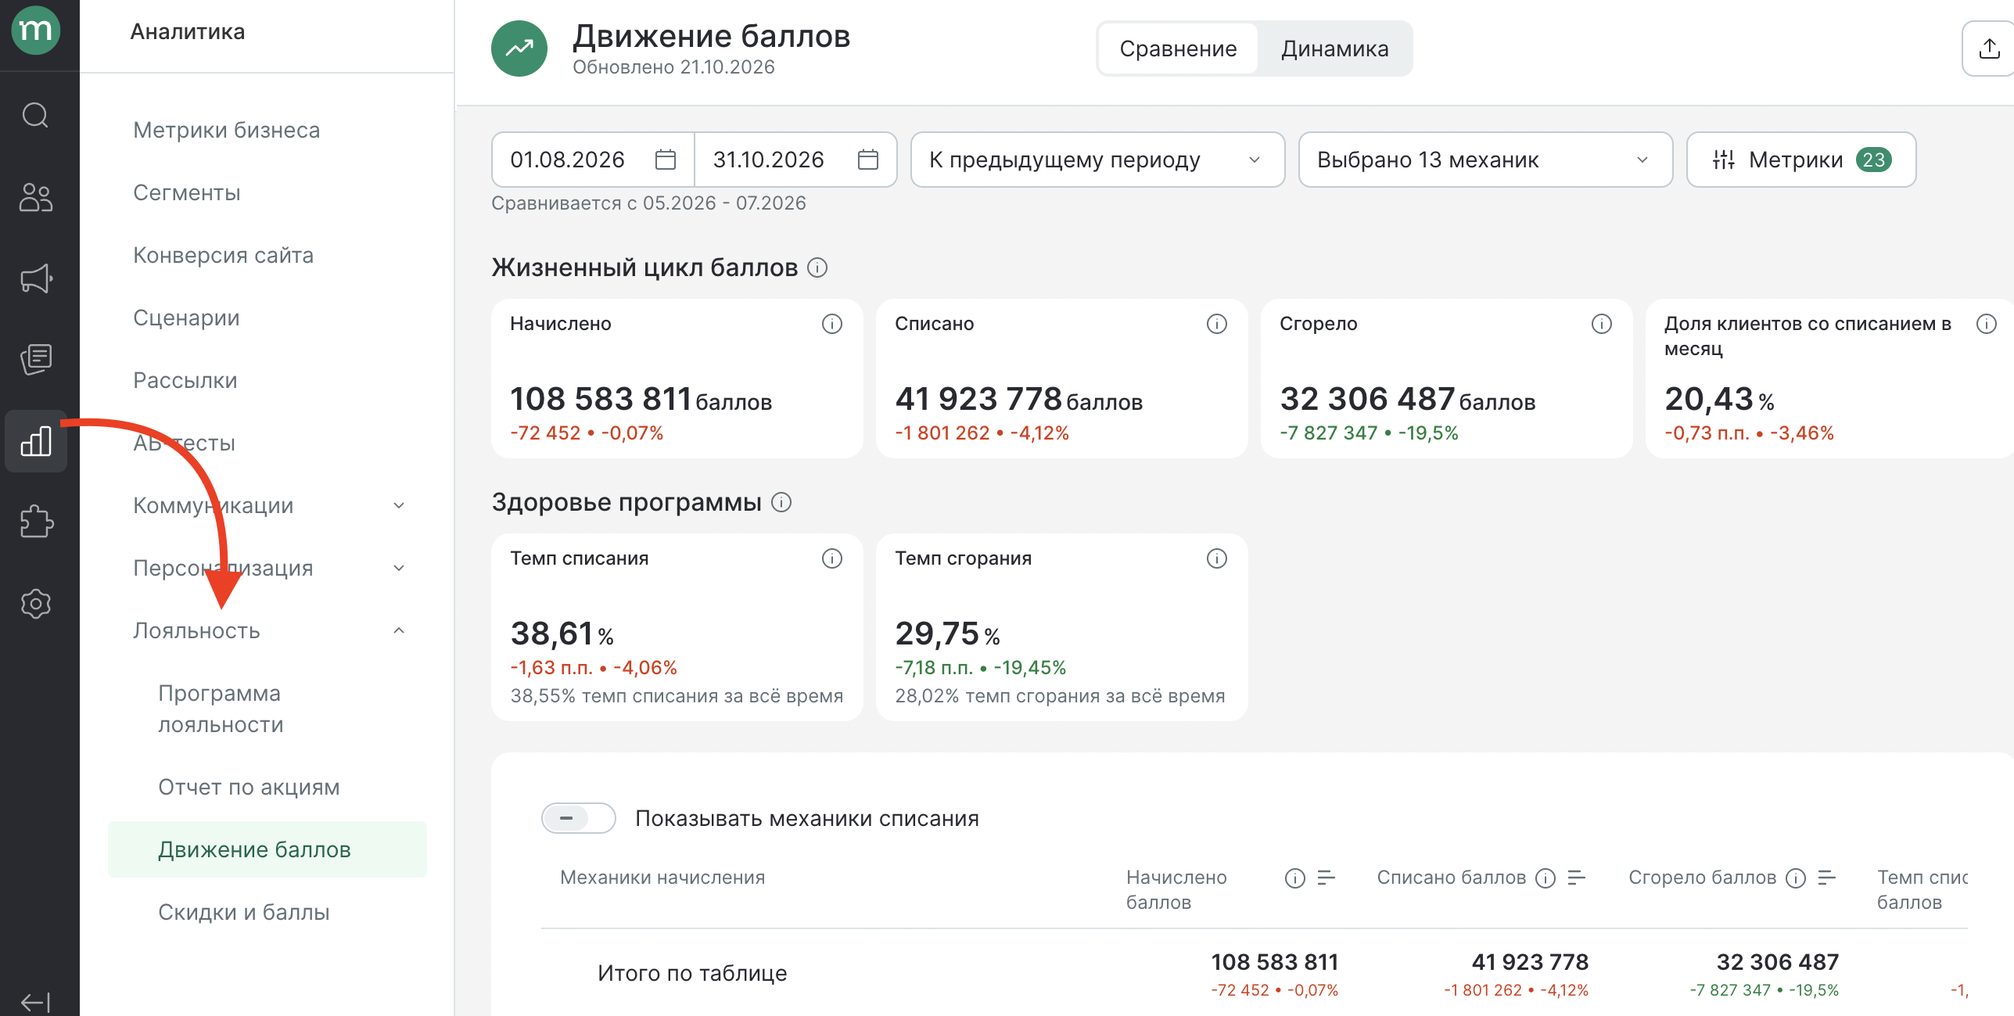Viewport: 2014px width, 1016px height.
Task: Click the 41 923 778 value in Списано card
Action: tap(978, 399)
